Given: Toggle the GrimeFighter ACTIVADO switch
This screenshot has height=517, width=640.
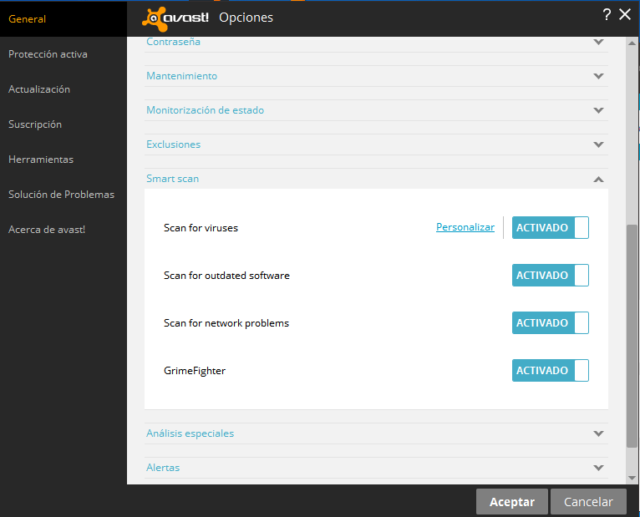Looking at the screenshot, I should click(x=551, y=370).
